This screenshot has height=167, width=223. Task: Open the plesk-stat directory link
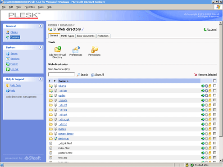(x=64, y=139)
